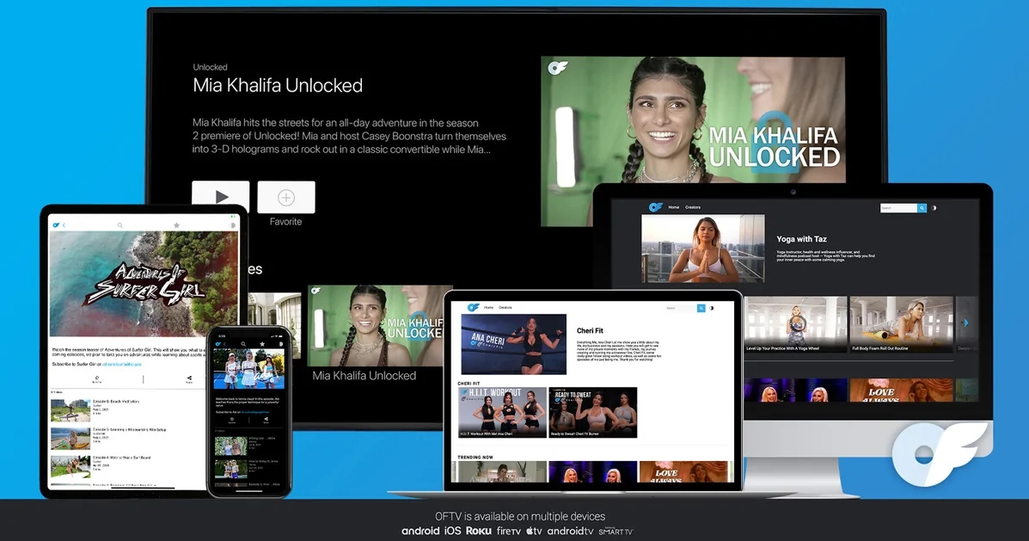Tap the star icon in the phone header
The width and height of the screenshot is (1029, 541).
click(x=262, y=343)
